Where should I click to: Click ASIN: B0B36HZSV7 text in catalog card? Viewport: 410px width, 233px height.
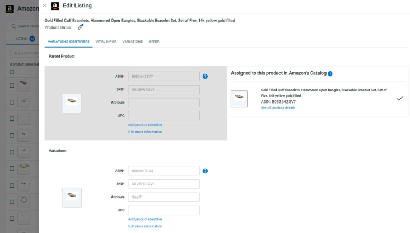pos(278,102)
